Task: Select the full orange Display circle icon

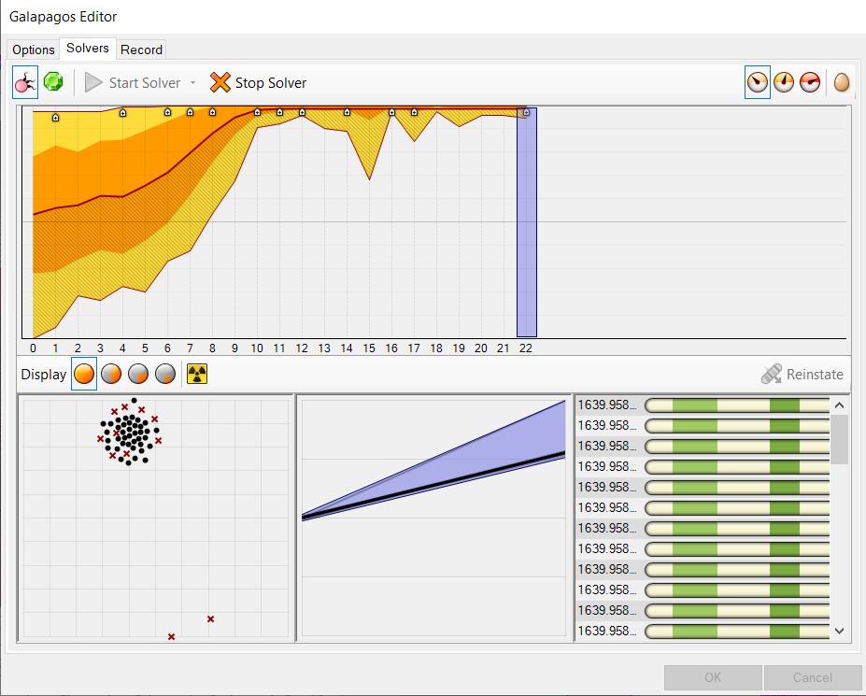Action: pyautogui.click(x=84, y=374)
